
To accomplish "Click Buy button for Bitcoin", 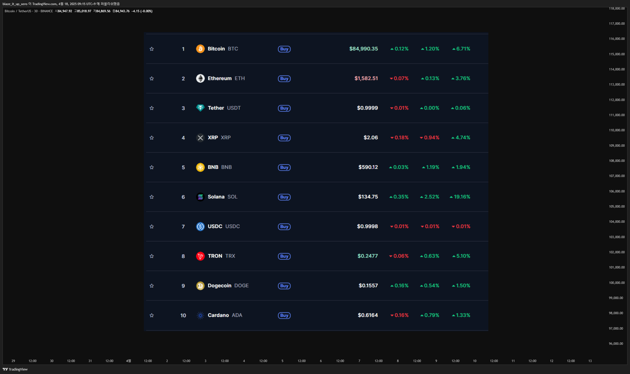I will click(x=284, y=49).
